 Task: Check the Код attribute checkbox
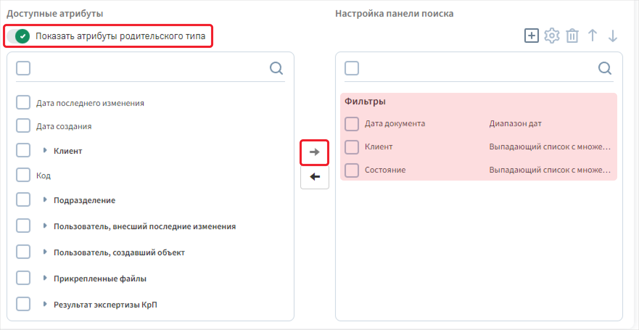[x=23, y=175]
